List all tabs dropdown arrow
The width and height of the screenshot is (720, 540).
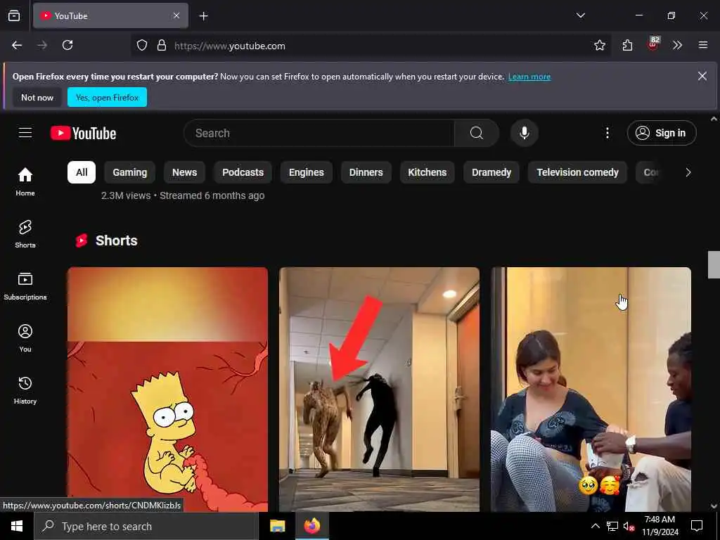pyautogui.click(x=580, y=15)
